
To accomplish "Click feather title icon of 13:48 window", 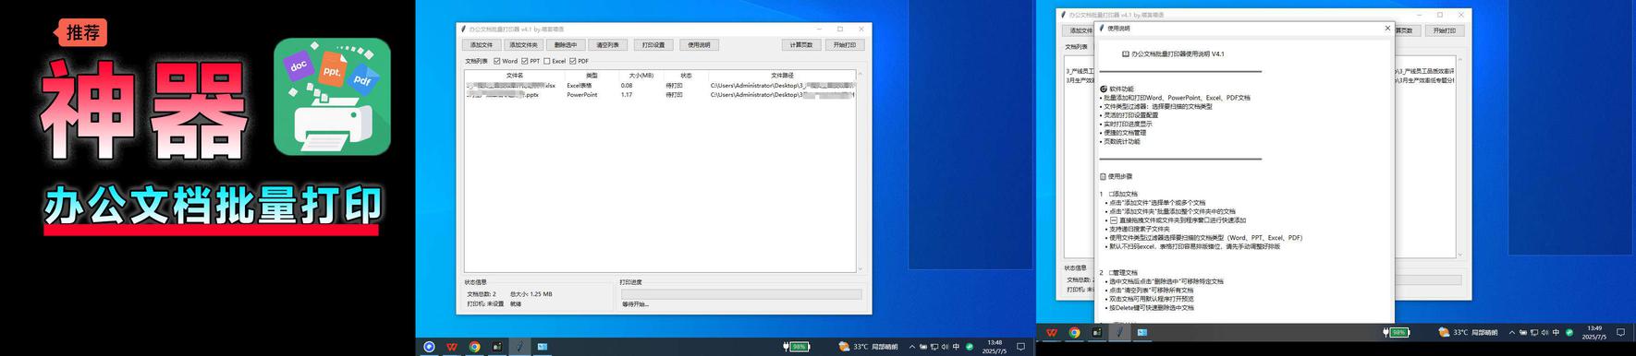I will [x=463, y=29].
